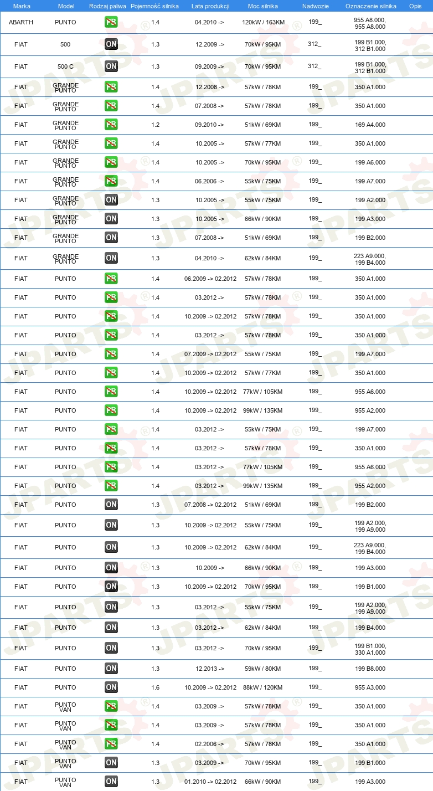Click ON icon in Grande Punto 04.2010 row
This screenshot has width=433, height=791.
click(x=111, y=258)
